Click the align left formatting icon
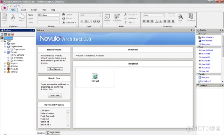This screenshot has height=135, width=224. (165, 21)
